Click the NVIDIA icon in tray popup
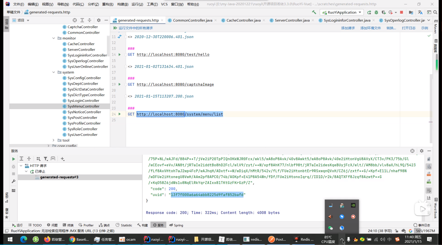Image resolution: width=442 pixels, height=245 pixels. [x=353, y=205]
